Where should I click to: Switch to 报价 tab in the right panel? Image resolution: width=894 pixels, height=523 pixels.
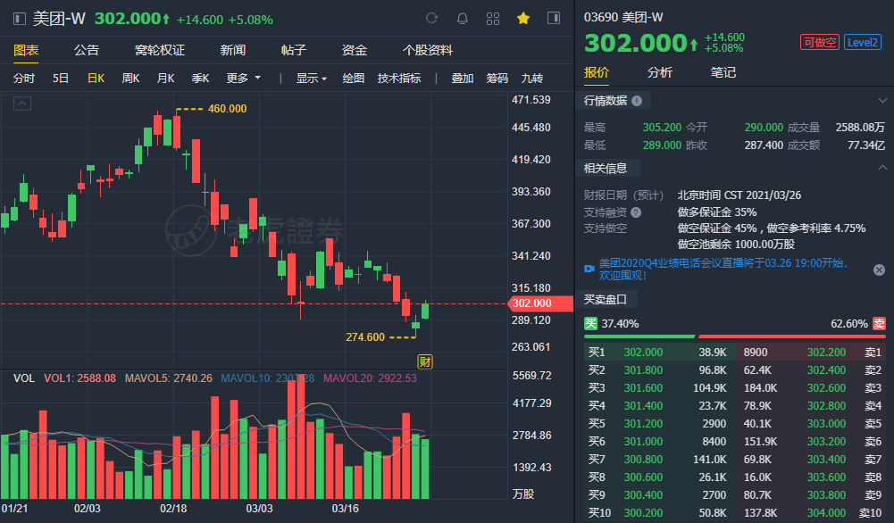597,72
